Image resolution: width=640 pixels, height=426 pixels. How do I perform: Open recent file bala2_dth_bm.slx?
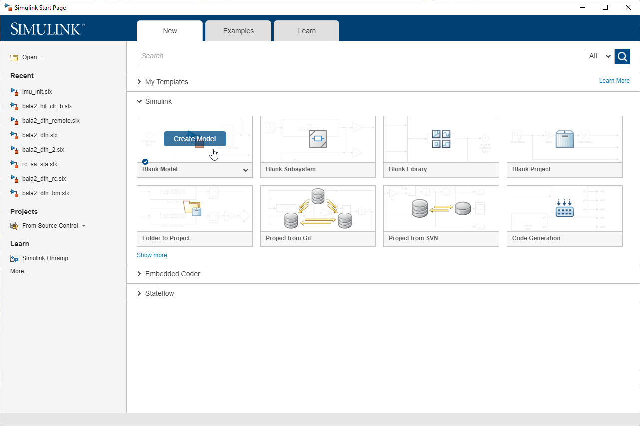(x=46, y=193)
